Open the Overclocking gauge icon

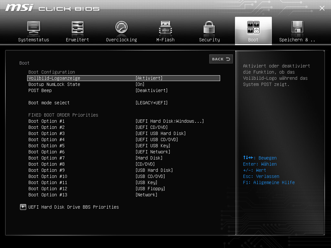click(x=122, y=27)
